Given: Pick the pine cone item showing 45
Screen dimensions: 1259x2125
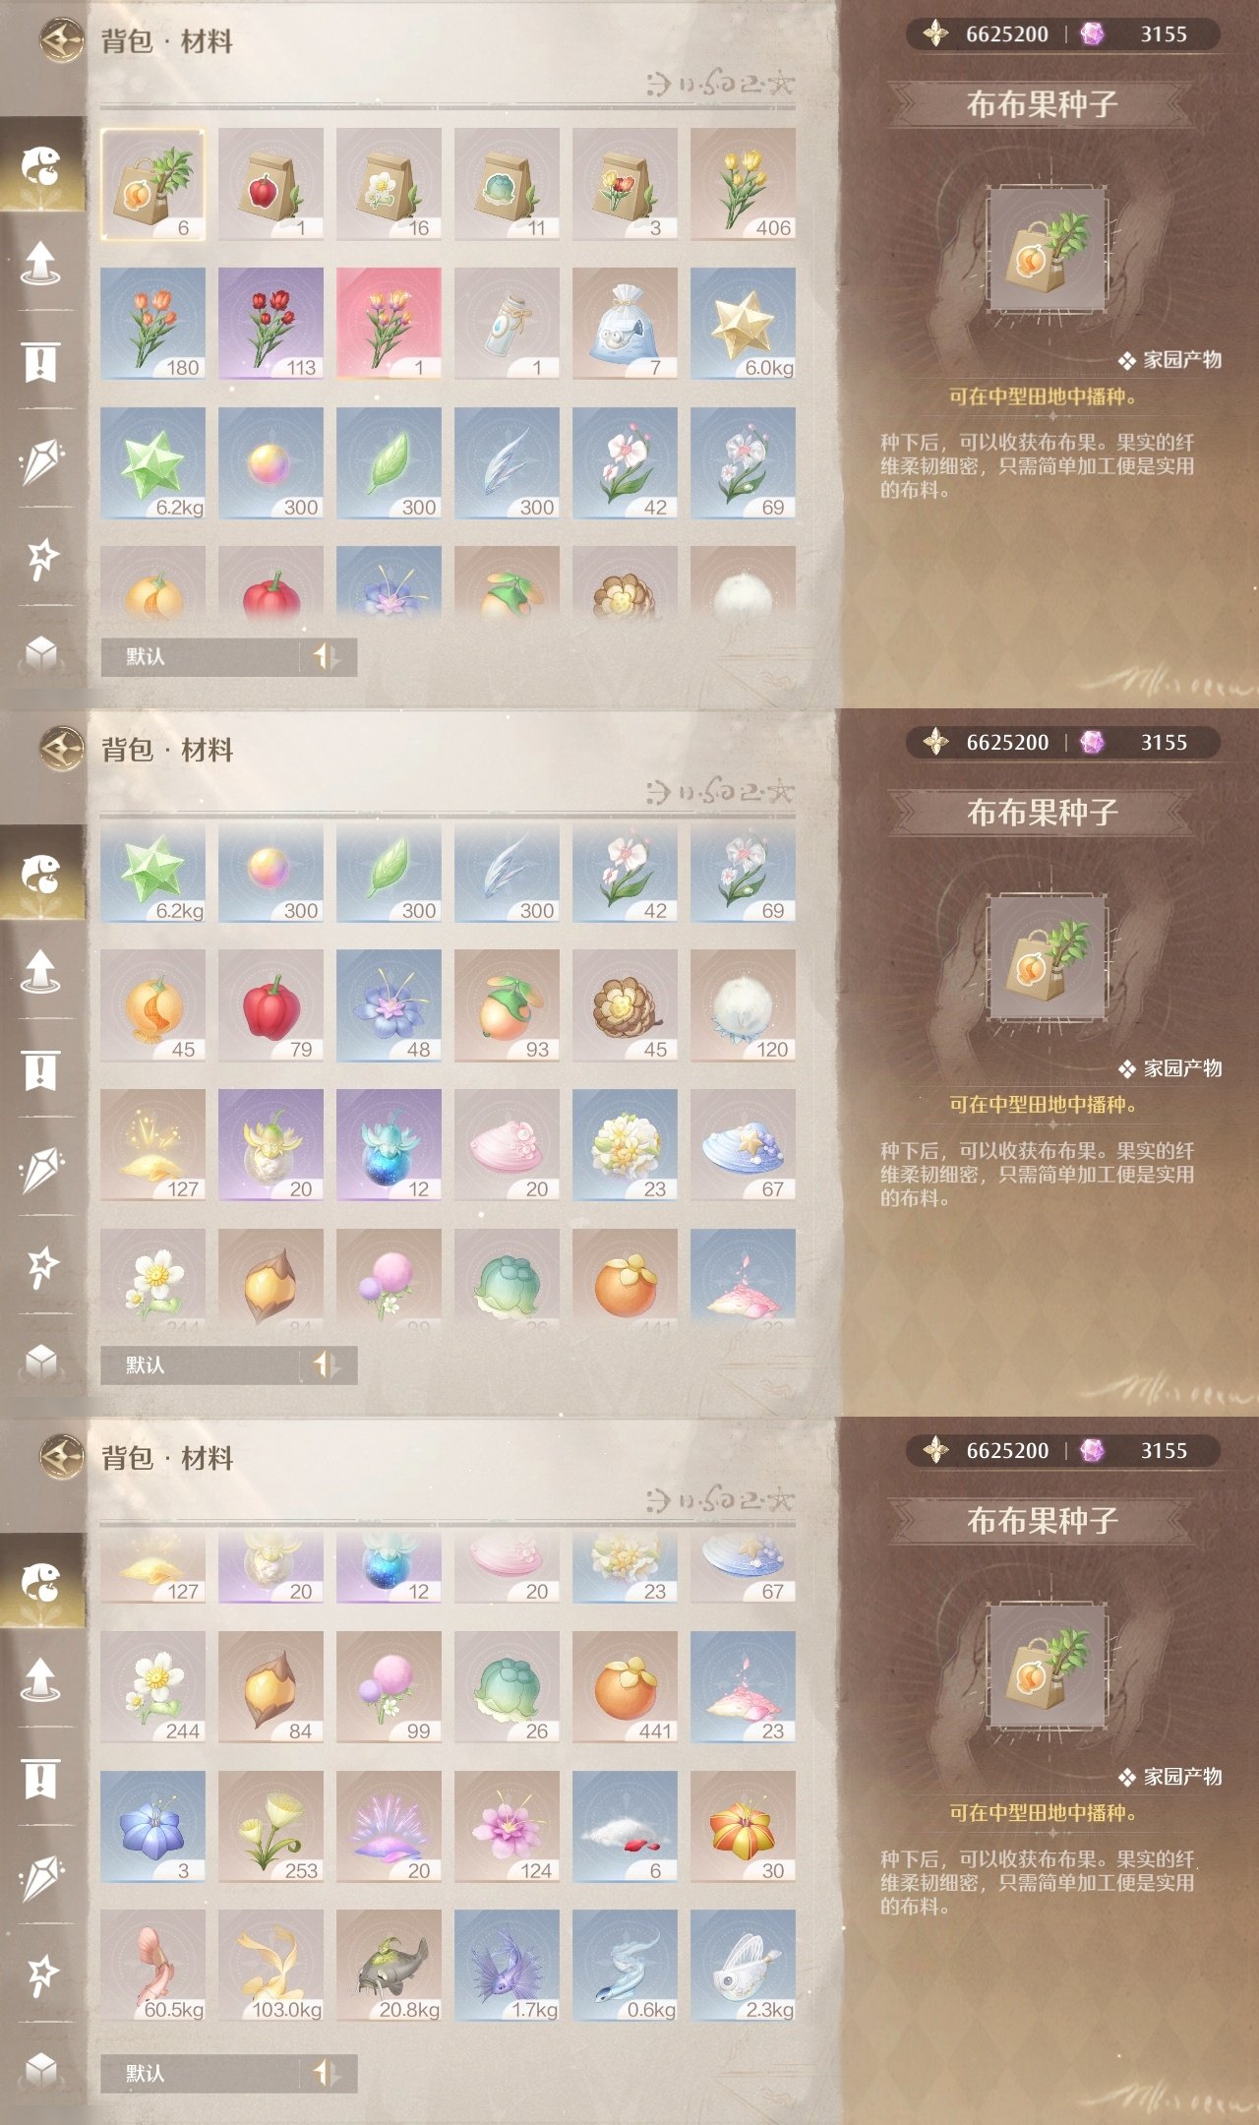Looking at the screenshot, I should pyautogui.click(x=625, y=1005).
